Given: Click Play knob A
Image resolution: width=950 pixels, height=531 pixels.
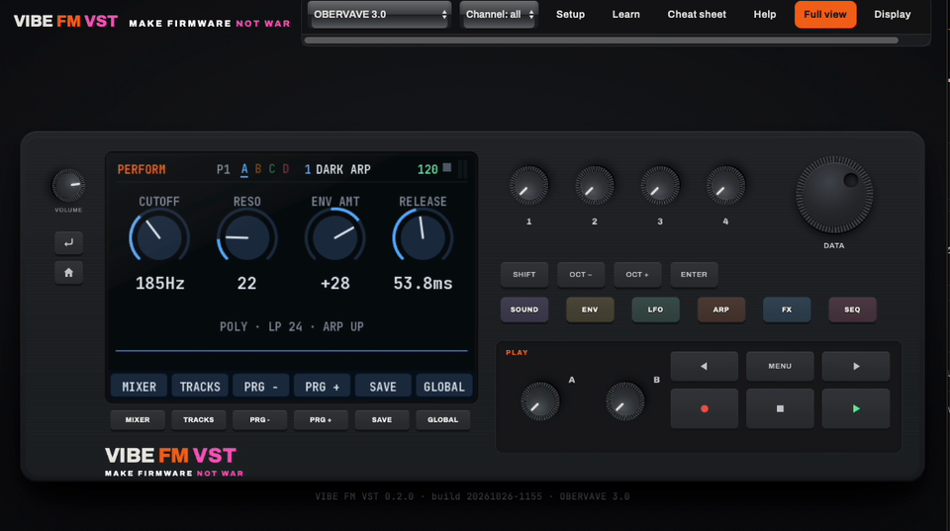Looking at the screenshot, I should (x=540, y=400).
